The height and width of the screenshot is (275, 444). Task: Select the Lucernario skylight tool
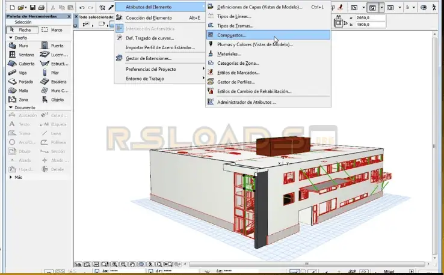(54, 55)
